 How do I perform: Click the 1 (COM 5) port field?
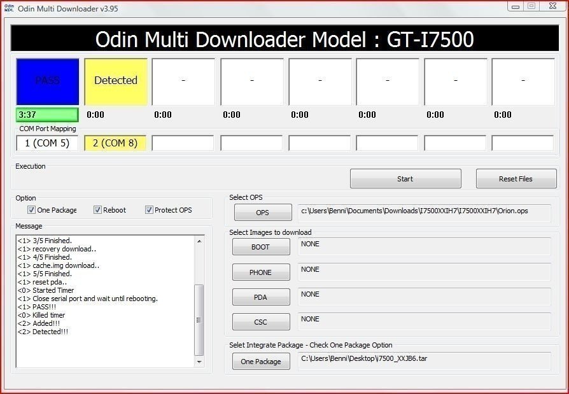(x=47, y=143)
